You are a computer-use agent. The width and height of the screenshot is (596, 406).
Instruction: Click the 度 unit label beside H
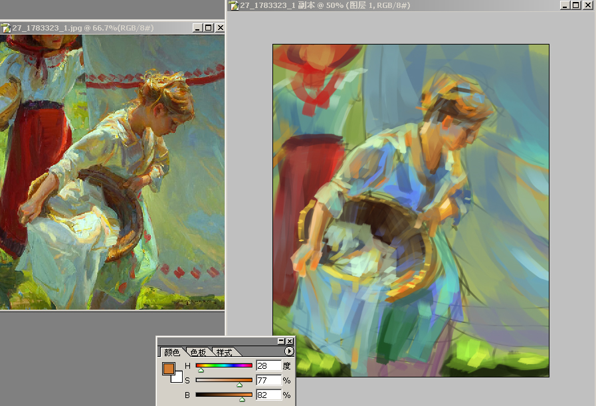click(286, 365)
